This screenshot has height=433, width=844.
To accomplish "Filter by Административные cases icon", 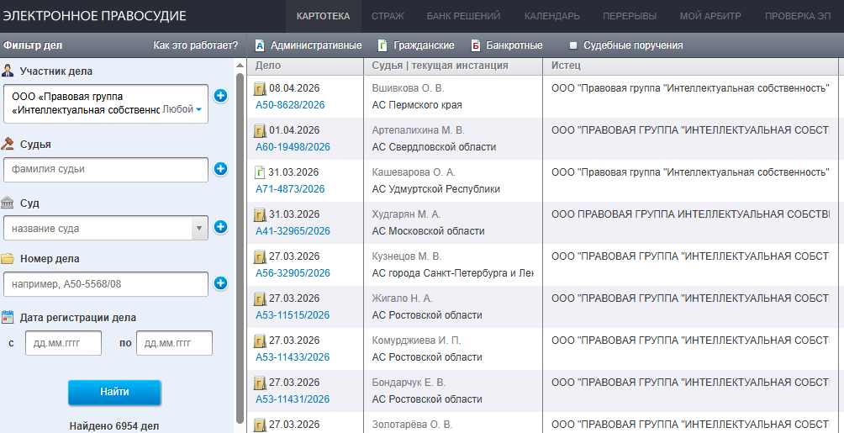I will coord(260,45).
